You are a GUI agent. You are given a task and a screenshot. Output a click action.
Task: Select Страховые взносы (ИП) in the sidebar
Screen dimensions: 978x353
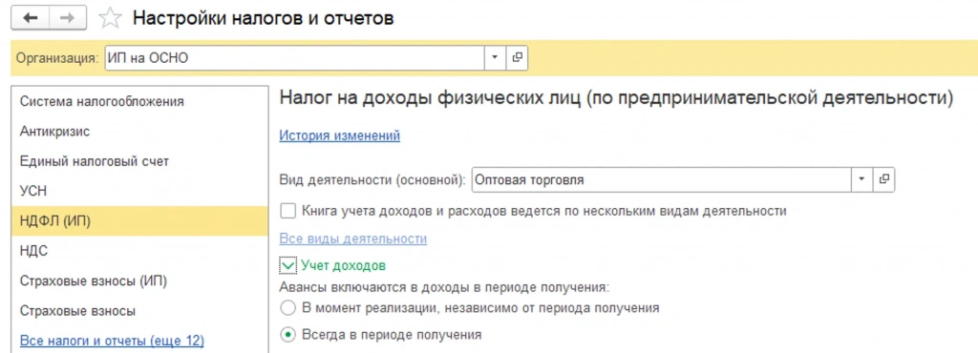point(139,280)
